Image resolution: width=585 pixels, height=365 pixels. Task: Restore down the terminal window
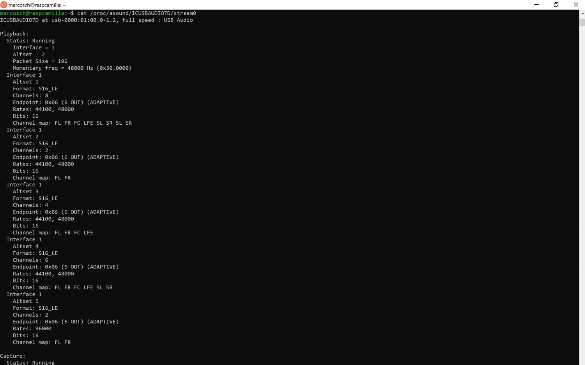(x=556, y=5)
